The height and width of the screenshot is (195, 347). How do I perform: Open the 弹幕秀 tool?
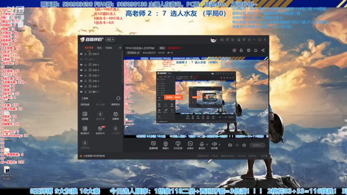pos(115,116)
